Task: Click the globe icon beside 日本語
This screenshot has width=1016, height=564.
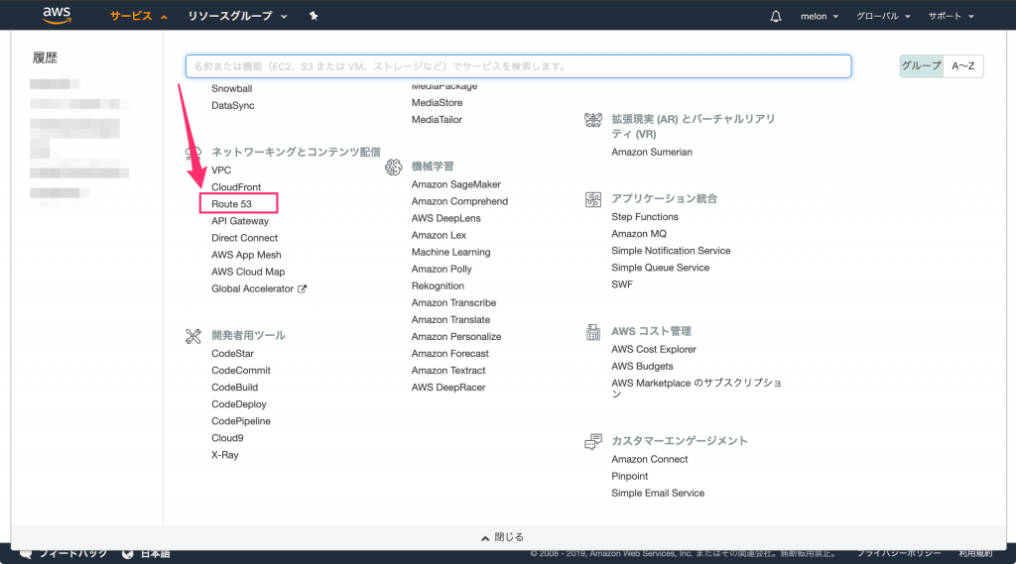Action: pos(128,554)
